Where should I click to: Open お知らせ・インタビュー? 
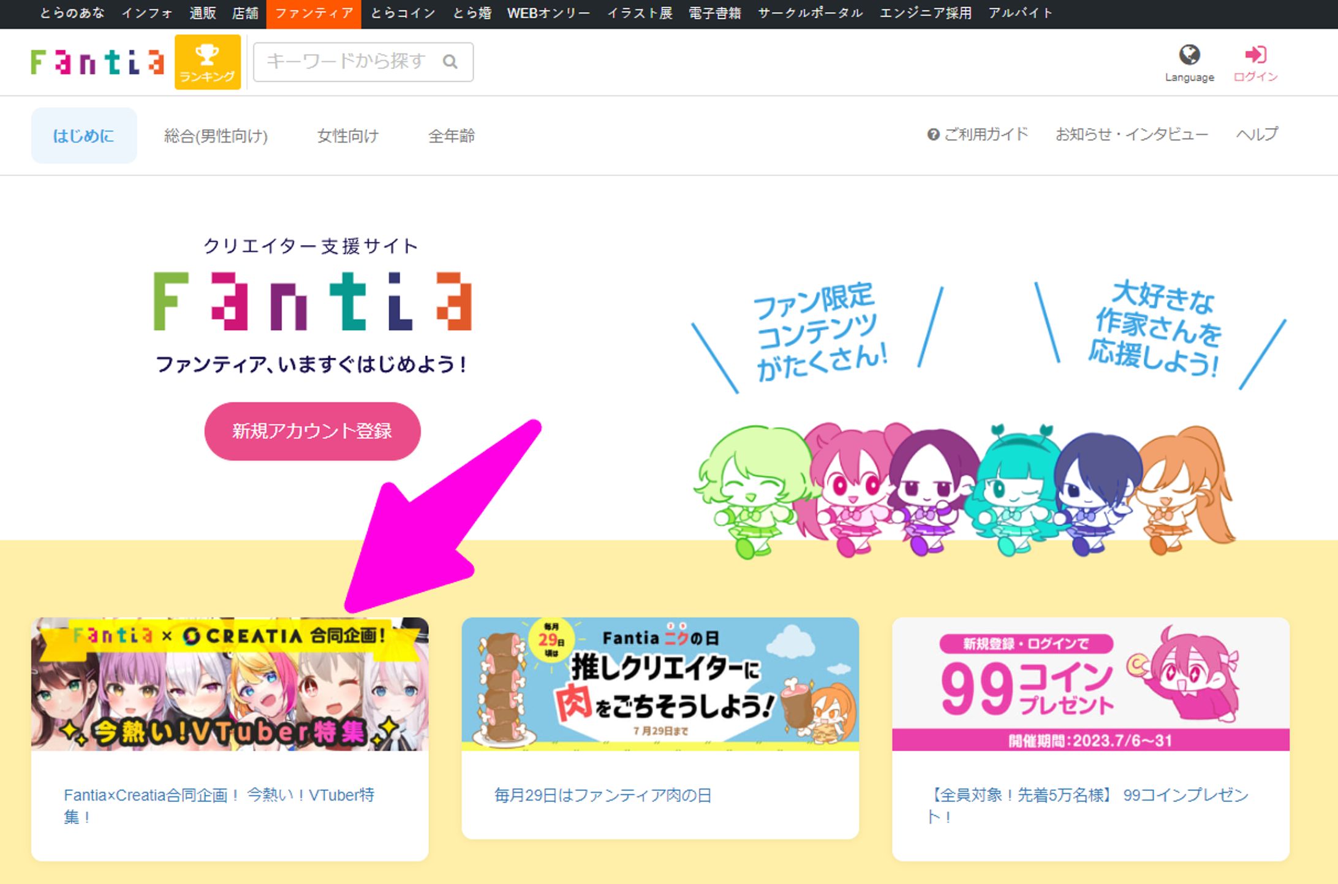pyautogui.click(x=1130, y=134)
